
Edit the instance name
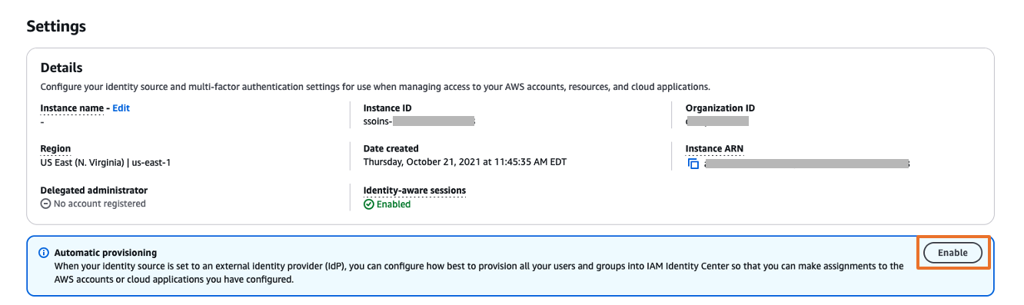click(x=121, y=108)
